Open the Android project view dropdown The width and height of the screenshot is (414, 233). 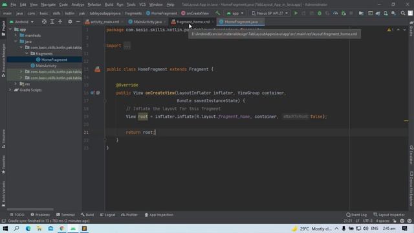click(x=21, y=21)
